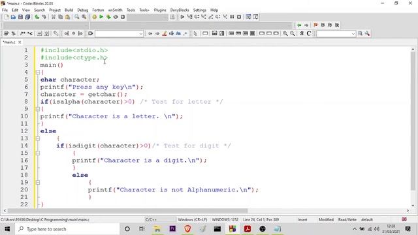Open Find with the magnifier icon
418x235 pixels.
(77, 17)
